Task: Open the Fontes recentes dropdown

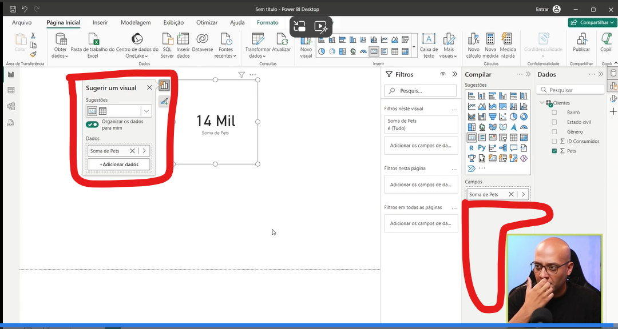Action: click(x=225, y=45)
